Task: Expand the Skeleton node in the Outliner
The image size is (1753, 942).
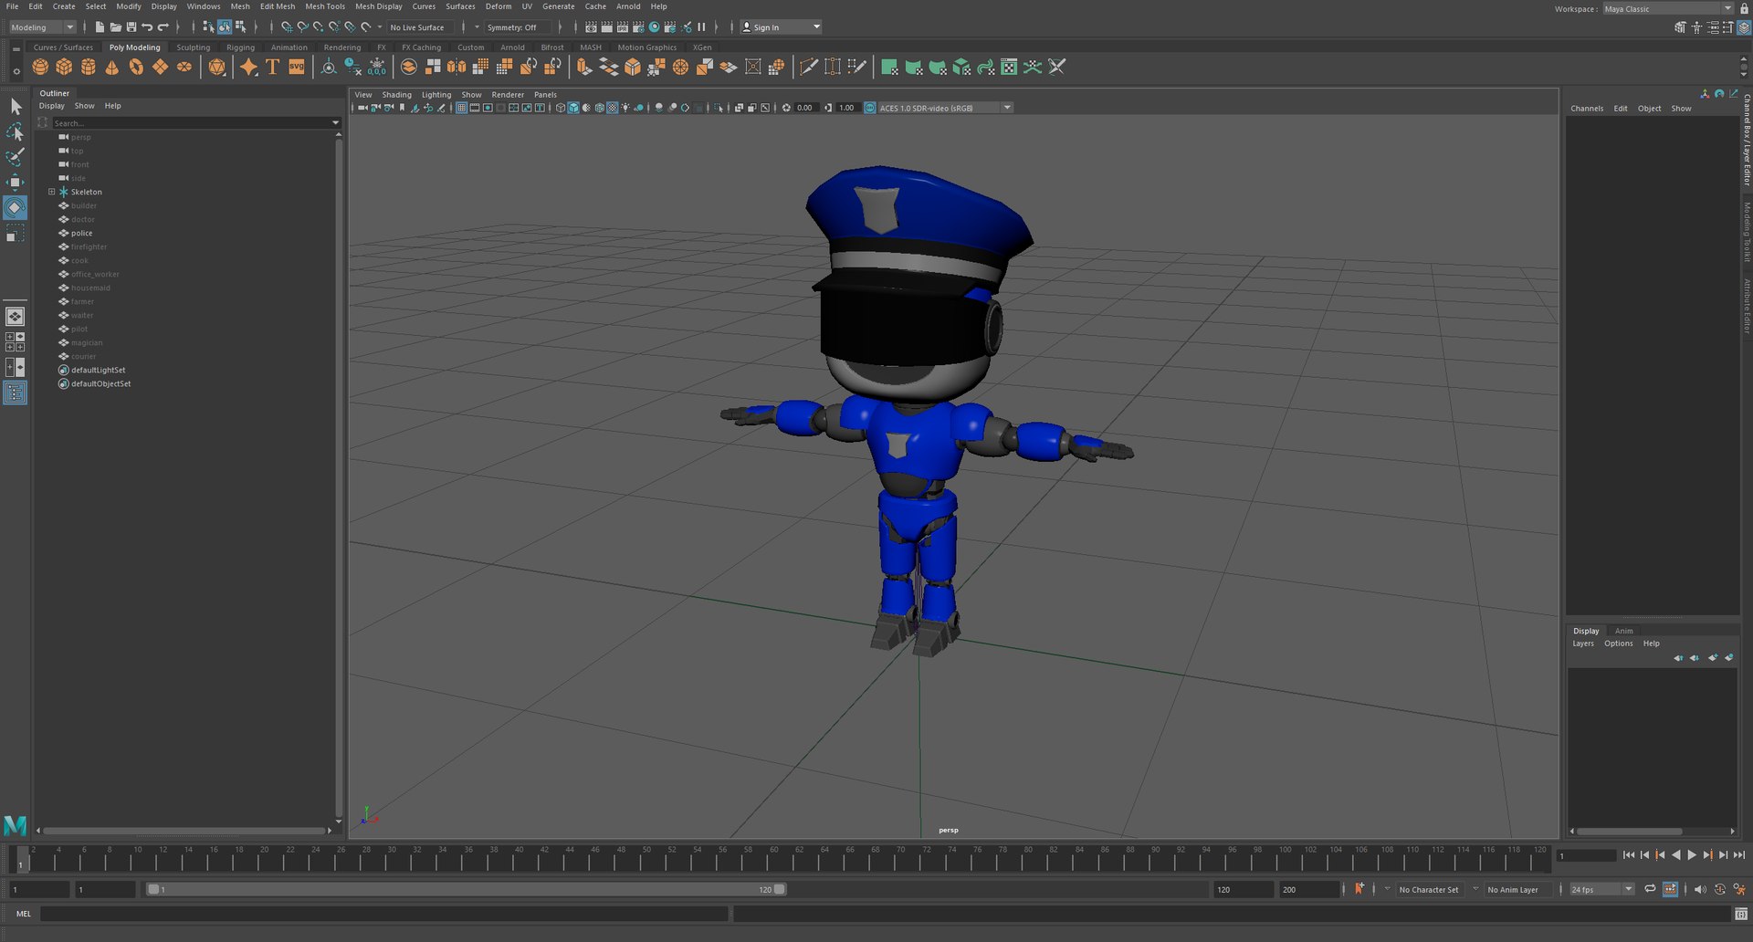Action: click(x=52, y=192)
